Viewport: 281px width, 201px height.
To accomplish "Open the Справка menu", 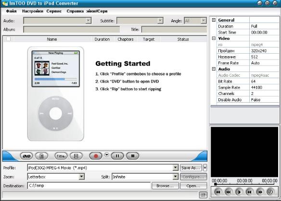I will [75, 11].
